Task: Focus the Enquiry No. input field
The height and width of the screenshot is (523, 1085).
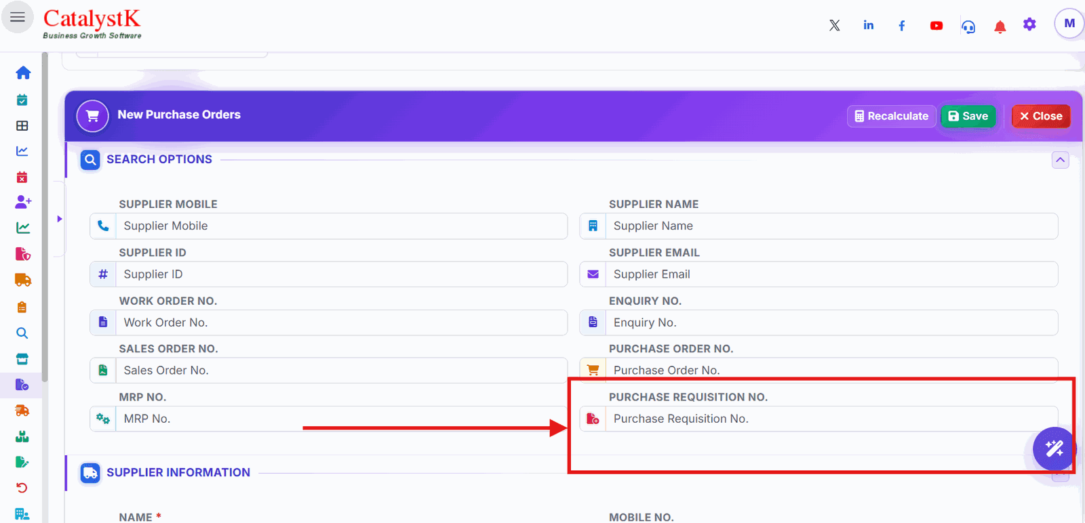Action: [x=831, y=322]
